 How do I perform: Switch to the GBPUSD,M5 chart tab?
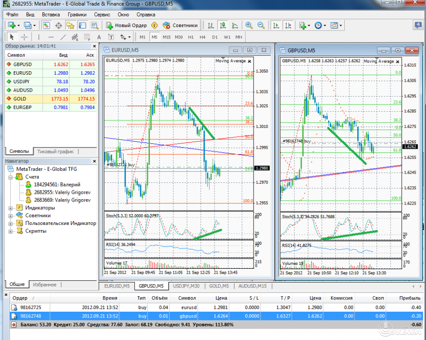[x=151, y=286]
